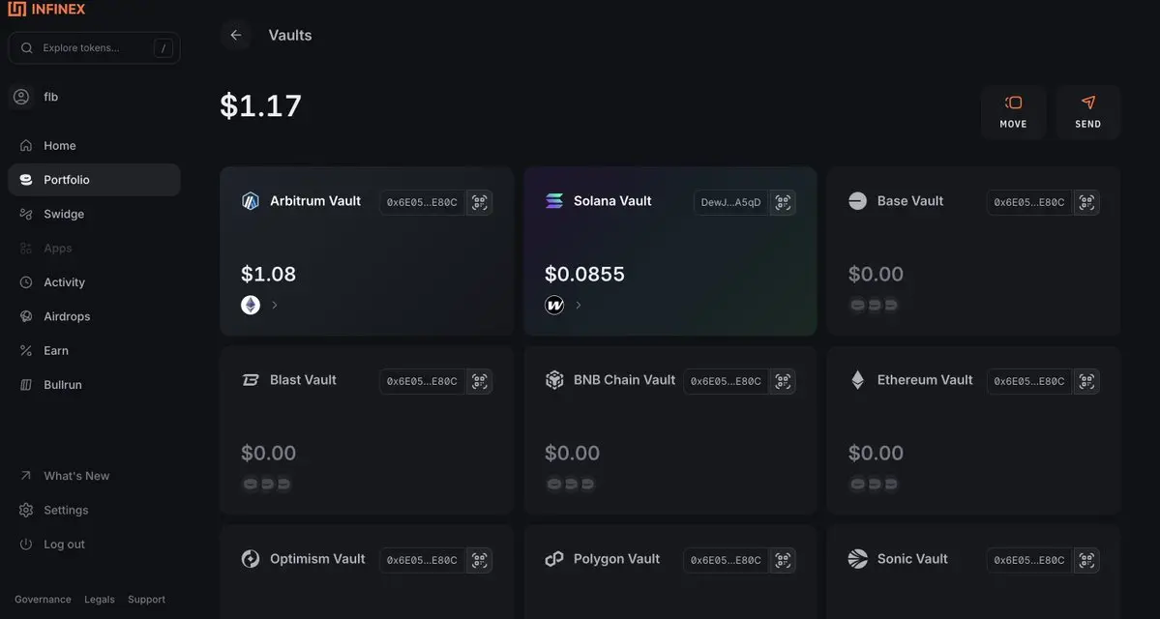Show QR code for Optimism Vault
Image resolution: width=1160 pixels, height=619 pixels.
pyautogui.click(x=480, y=561)
